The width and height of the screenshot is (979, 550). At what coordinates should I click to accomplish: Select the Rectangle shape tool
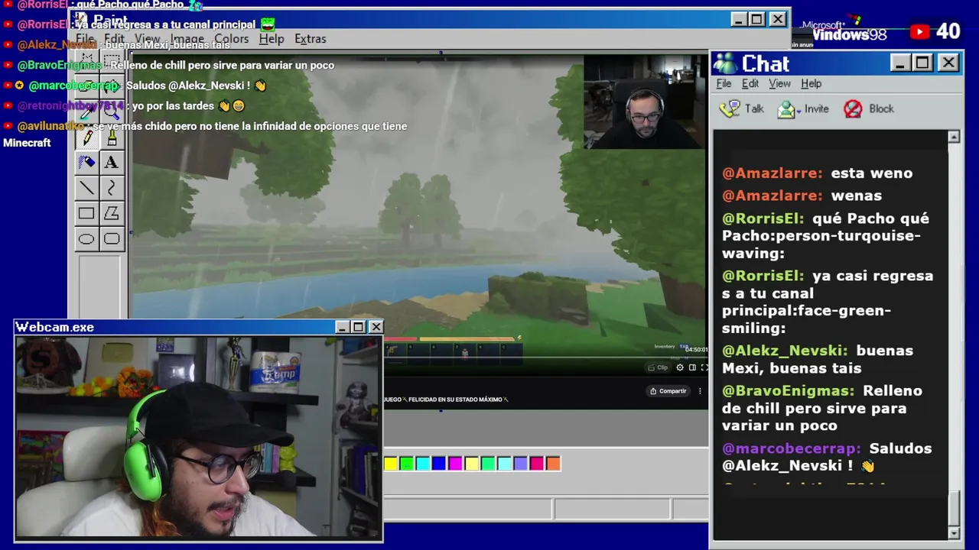coord(86,214)
